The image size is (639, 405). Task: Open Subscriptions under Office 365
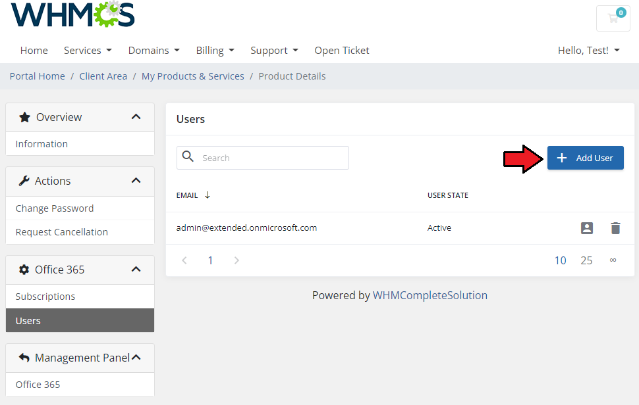click(x=80, y=297)
